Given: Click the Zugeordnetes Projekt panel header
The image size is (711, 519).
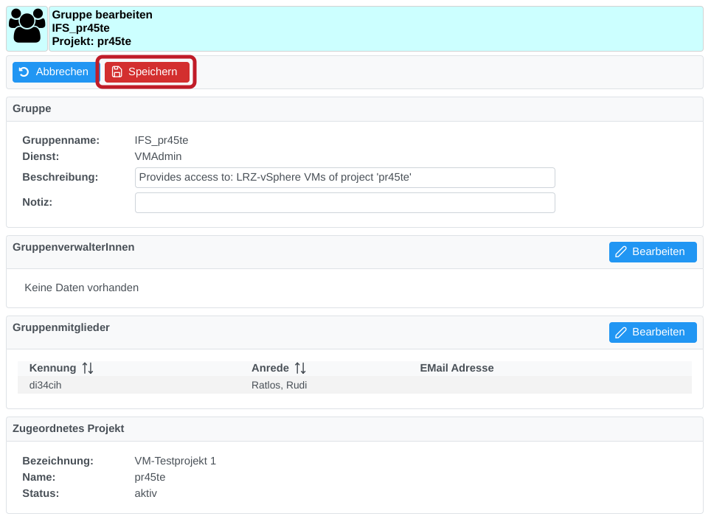Looking at the screenshot, I should pyautogui.click(x=68, y=428).
